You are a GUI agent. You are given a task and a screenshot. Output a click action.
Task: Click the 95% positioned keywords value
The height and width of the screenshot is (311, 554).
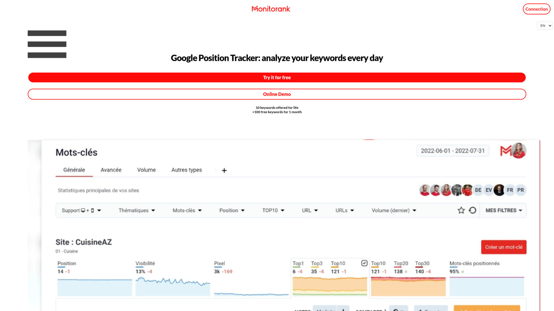454,272
